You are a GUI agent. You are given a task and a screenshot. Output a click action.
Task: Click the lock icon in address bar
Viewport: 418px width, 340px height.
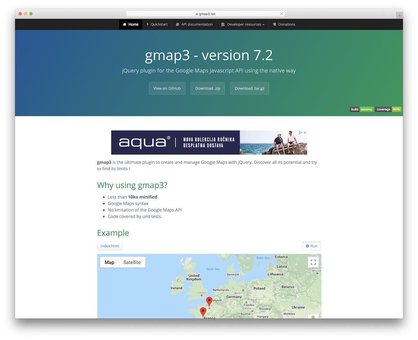tap(197, 14)
